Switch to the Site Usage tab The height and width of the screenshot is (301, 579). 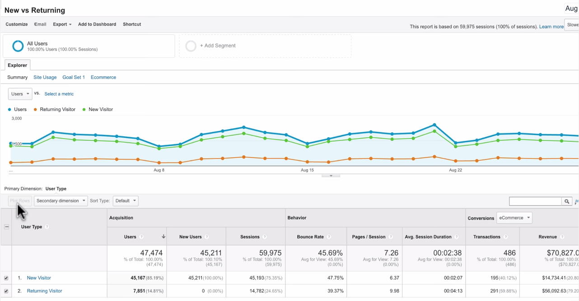click(45, 77)
